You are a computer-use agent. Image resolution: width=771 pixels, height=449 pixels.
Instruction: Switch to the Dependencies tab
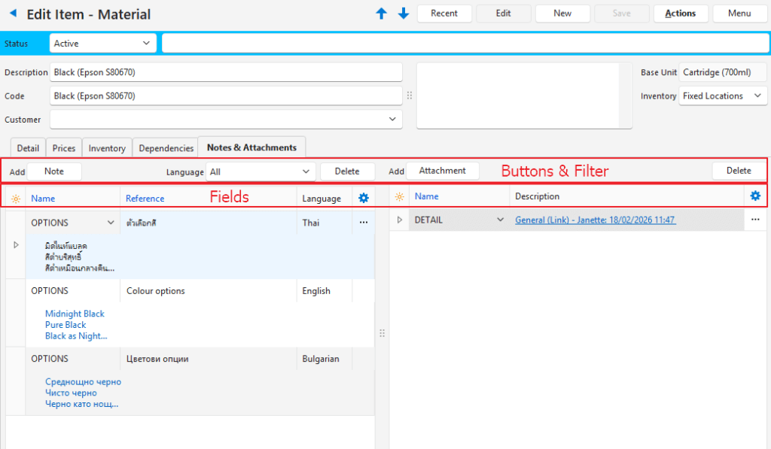tap(166, 148)
